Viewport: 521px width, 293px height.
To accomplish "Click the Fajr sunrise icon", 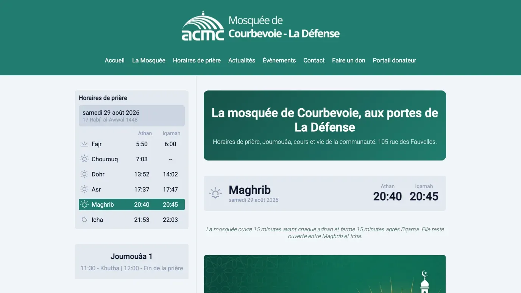I will [84, 144].
